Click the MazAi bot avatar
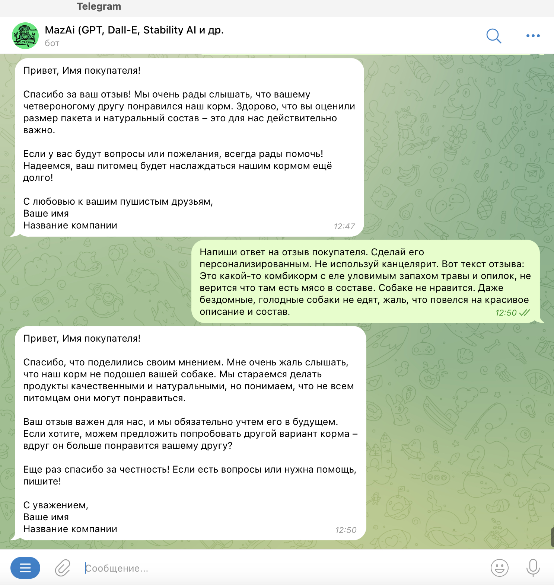Screen dimensions: 554x585 (x=25, y=36)
